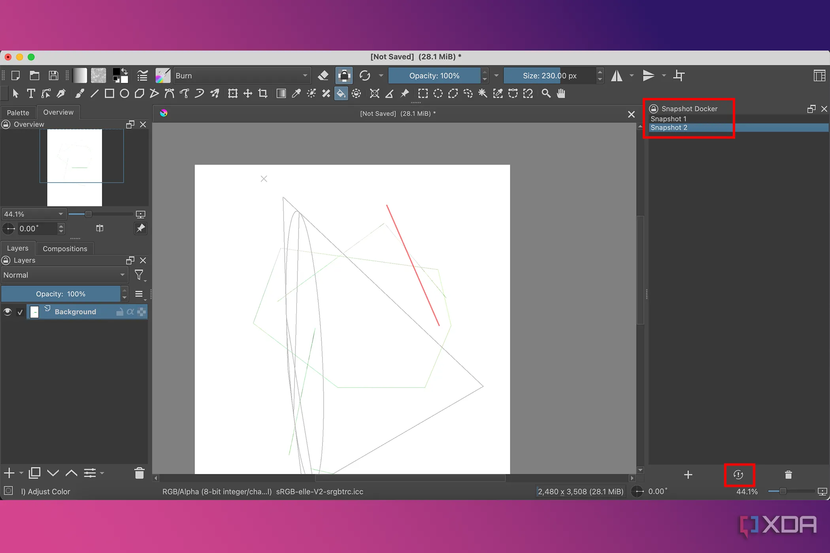Click the Background layer name
This screenshot has width=830, height=553.
(75, 312)
